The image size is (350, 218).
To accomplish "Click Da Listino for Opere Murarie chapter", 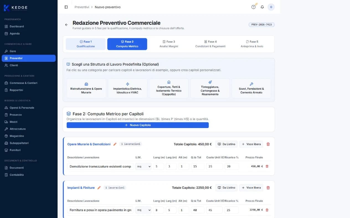I will [227, 144].
